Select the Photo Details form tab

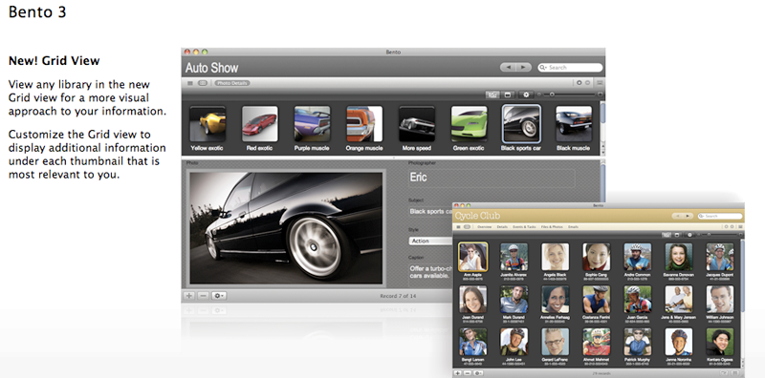(232, 83)
